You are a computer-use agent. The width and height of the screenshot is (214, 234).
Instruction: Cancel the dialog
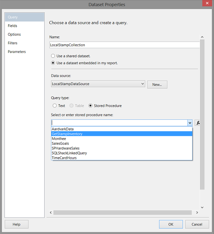197,224
